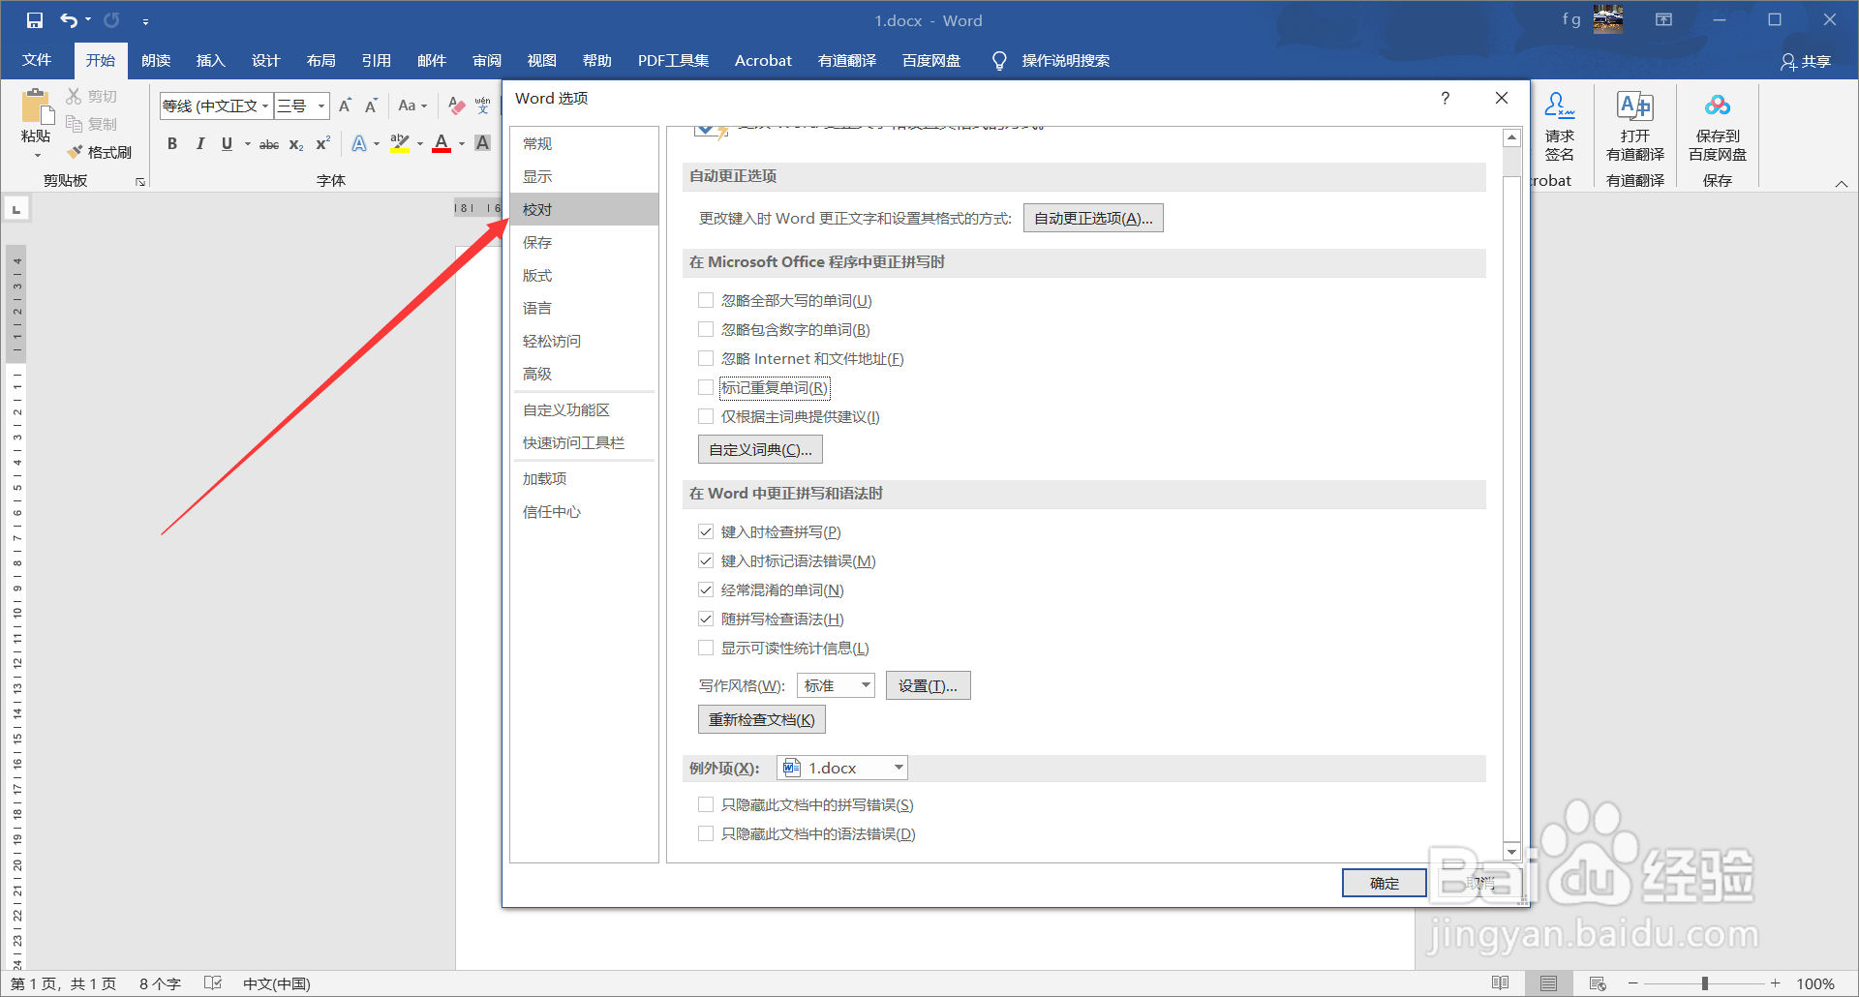
Task: Click Save to Baidu Netdisk icon
Action: click(1718, 105)
